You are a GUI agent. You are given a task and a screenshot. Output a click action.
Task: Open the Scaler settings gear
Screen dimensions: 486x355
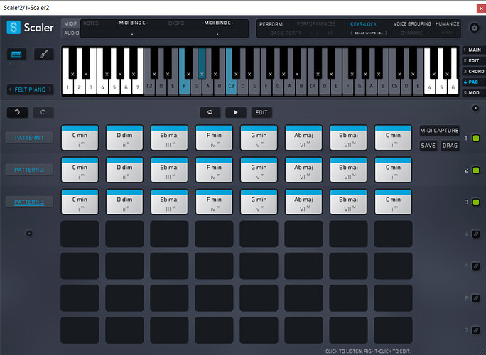point(474,28)
